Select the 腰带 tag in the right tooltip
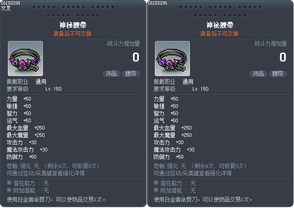Viewport: 294px width, 208px height. click(278, 73)
